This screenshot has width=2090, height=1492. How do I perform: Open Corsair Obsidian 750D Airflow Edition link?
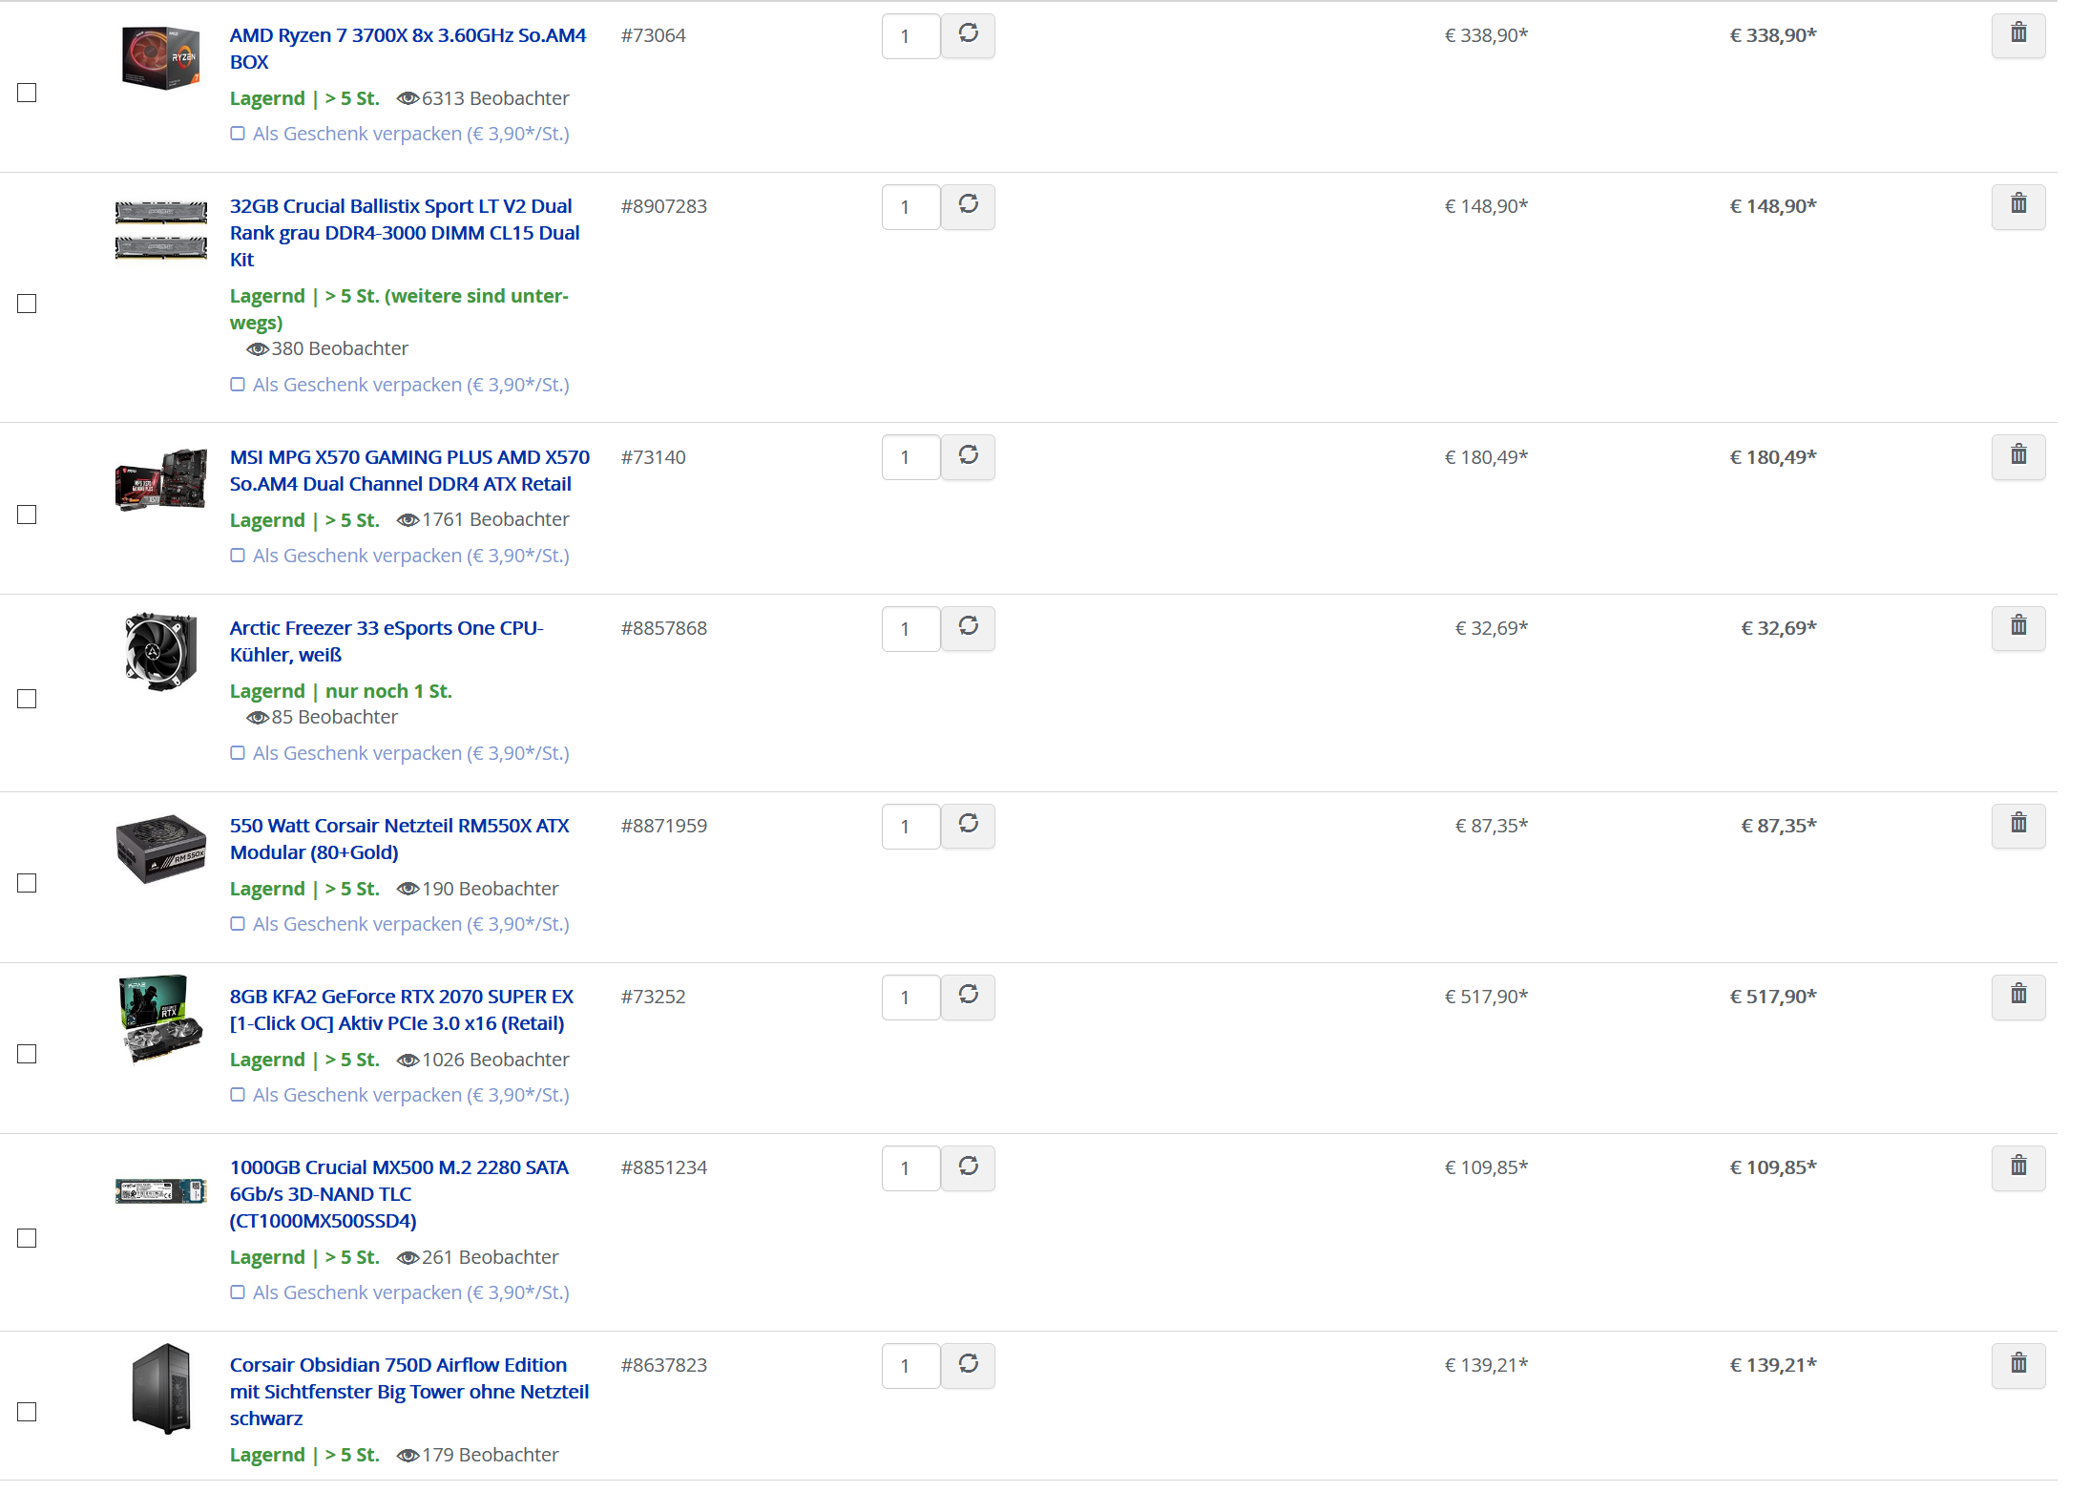click(x=409, y=1392)
